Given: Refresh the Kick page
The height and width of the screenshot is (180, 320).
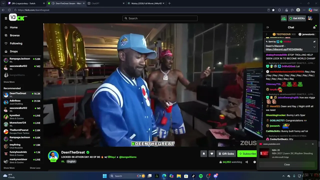Looking at the screenshot, I should coord(9,10).
